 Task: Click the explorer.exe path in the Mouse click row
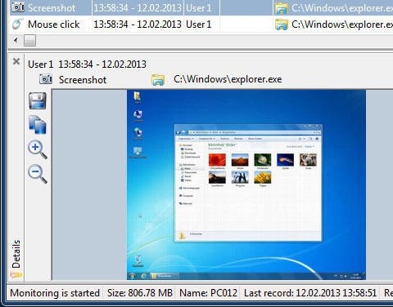pos(342,24)
